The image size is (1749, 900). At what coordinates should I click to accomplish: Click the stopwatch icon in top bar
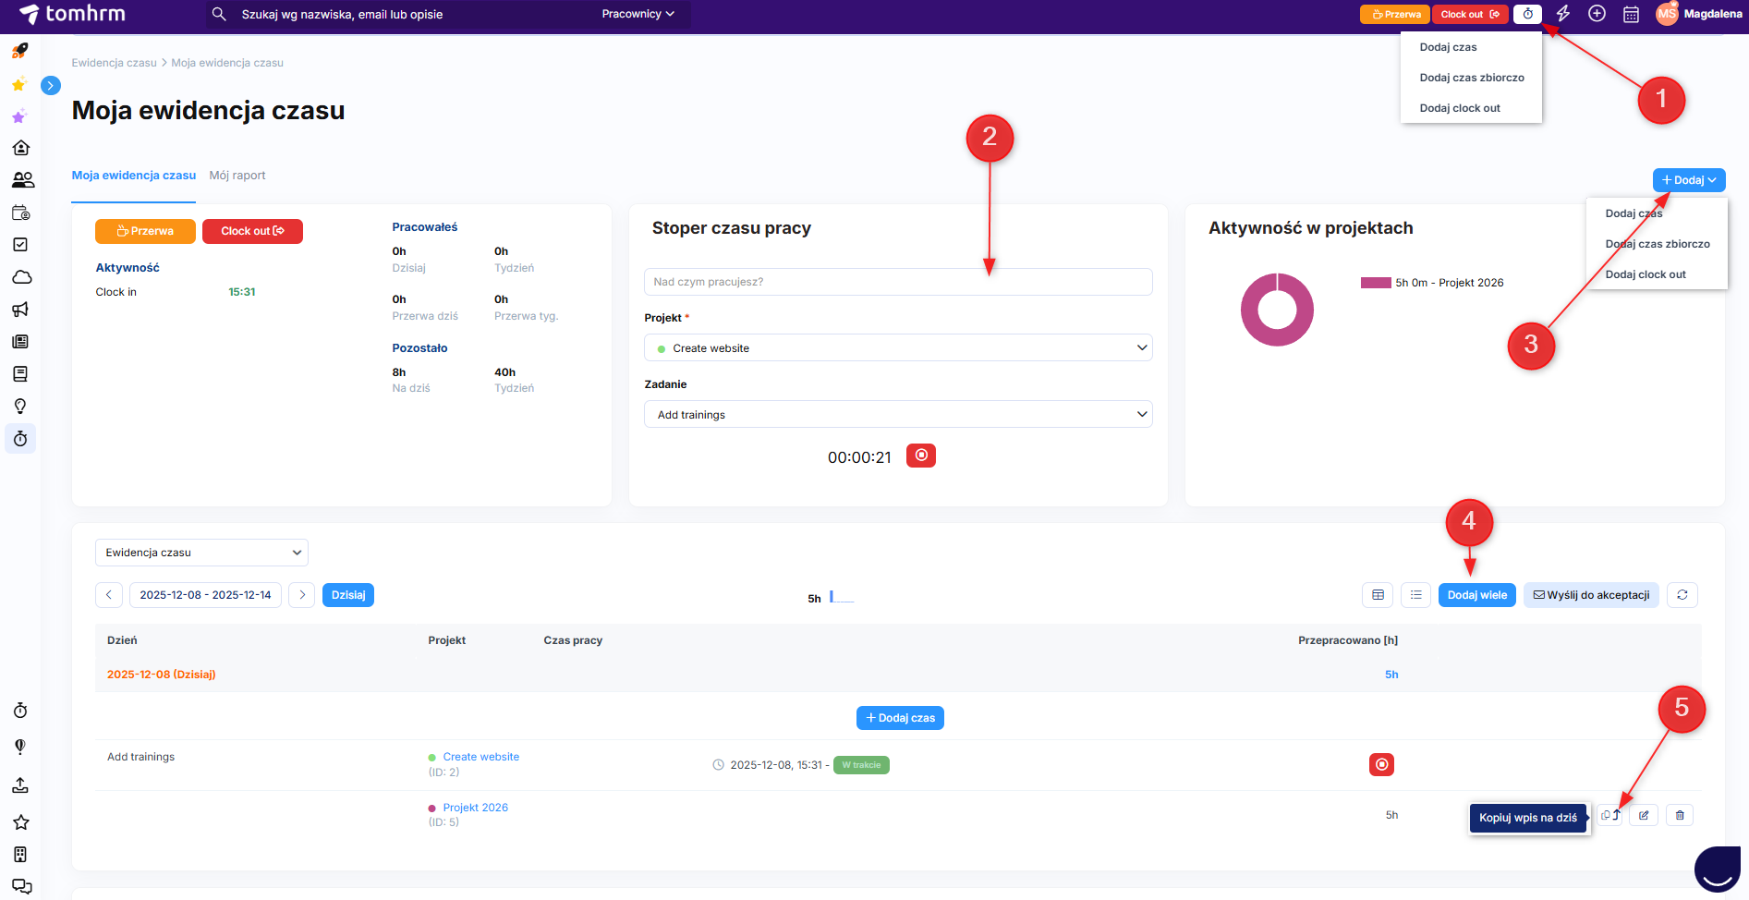[x=1527, y=14]
